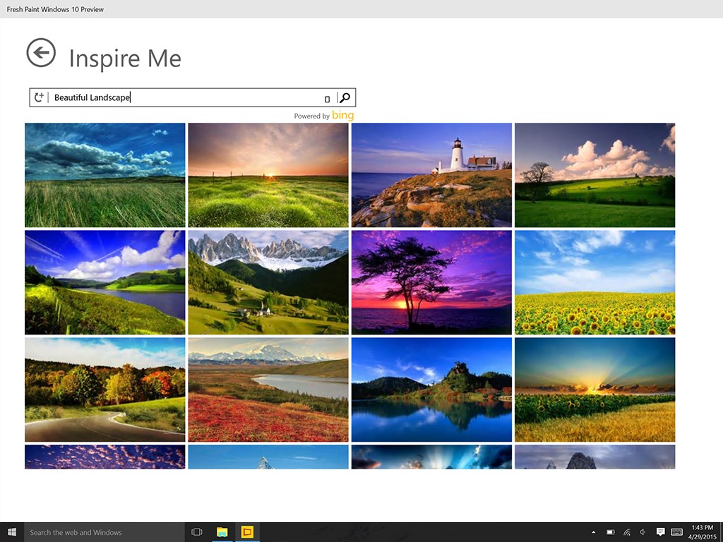This screenshot has width=723, height=542.
Task: Show the touch keyboard from the tray
Action: pos(677,532)
